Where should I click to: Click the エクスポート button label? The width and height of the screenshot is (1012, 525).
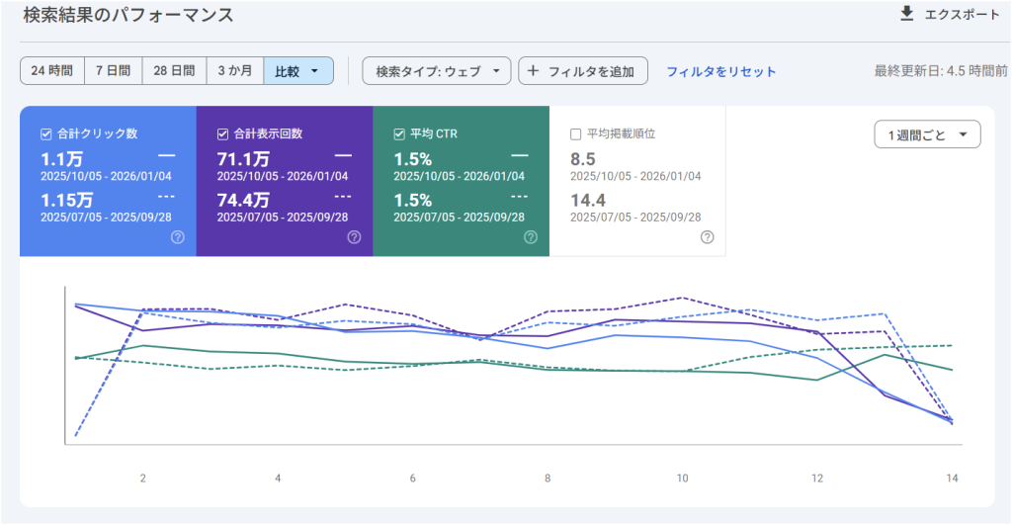[x=962, y=14]
